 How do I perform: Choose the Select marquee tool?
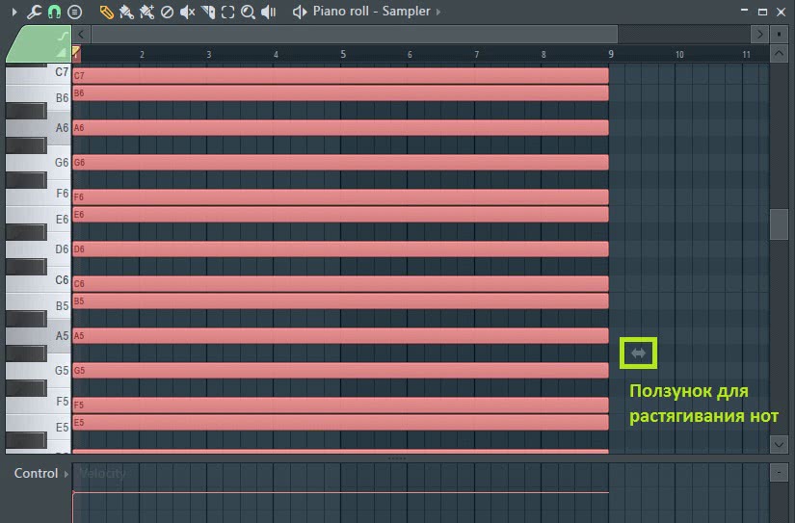click(x=227, y=12)
